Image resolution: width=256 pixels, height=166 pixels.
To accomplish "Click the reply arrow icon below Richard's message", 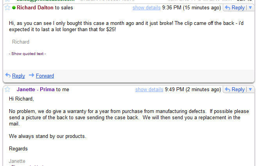I will [8, 76].
